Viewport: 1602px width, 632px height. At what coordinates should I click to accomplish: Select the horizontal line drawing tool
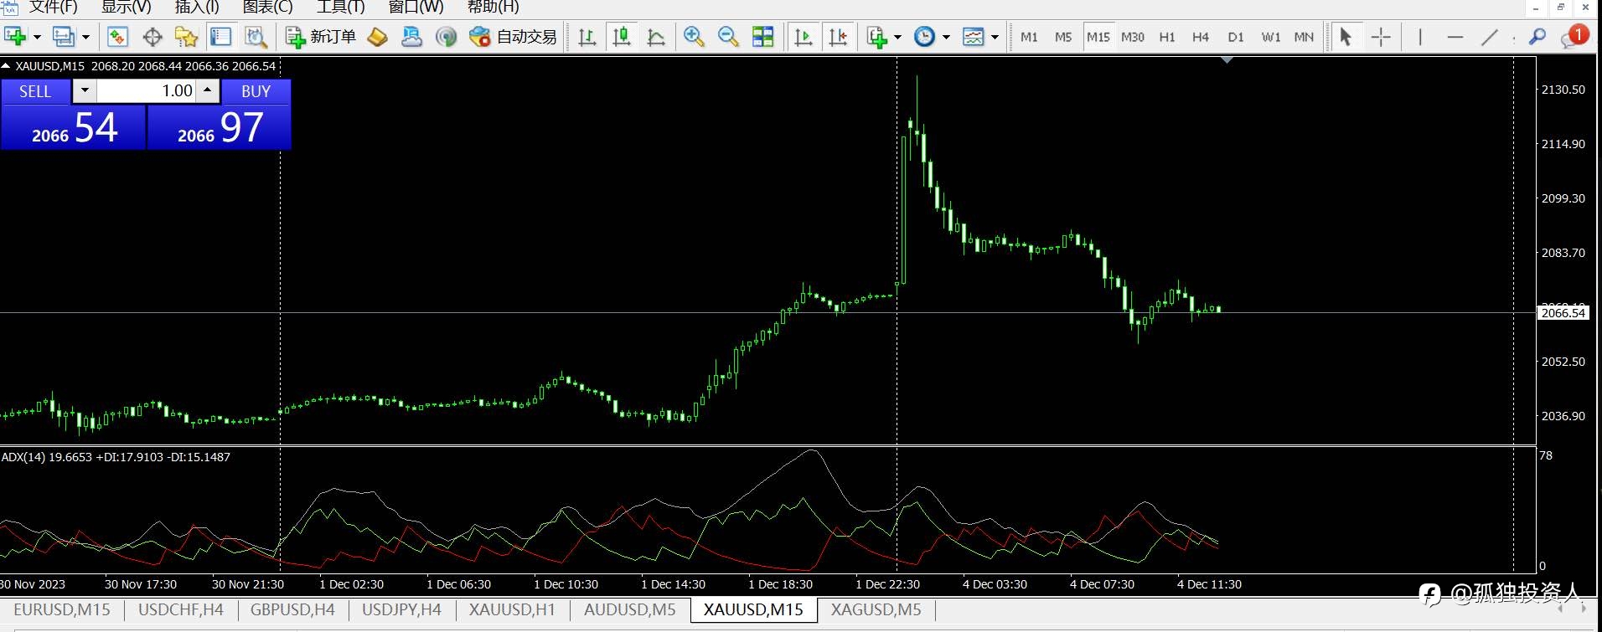1455,37
